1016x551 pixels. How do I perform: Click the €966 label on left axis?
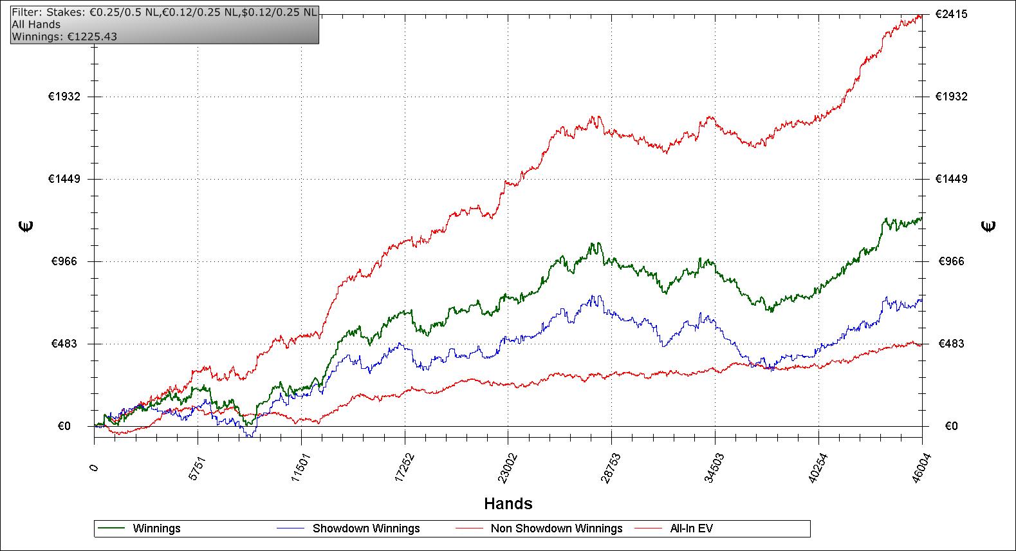click(66, 261)
